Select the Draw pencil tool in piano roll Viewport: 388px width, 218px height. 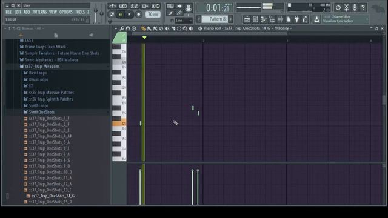pos(143,28)
